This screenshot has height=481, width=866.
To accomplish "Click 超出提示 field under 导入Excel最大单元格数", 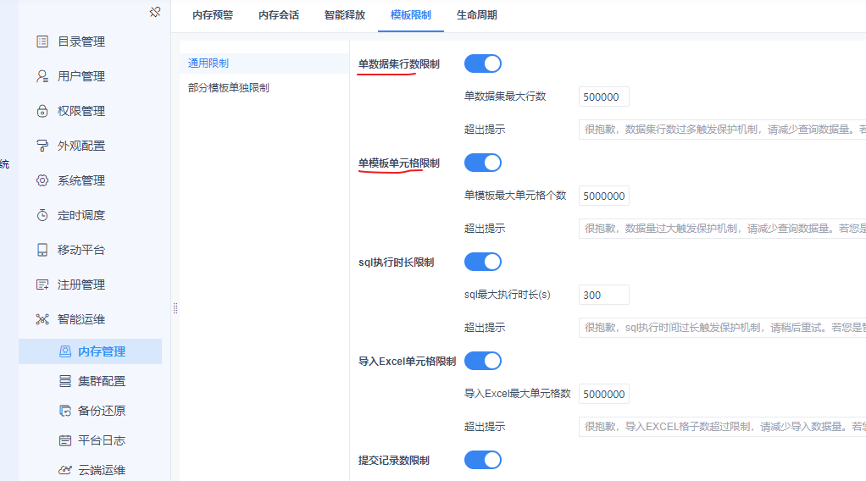I will coord(723,427).
